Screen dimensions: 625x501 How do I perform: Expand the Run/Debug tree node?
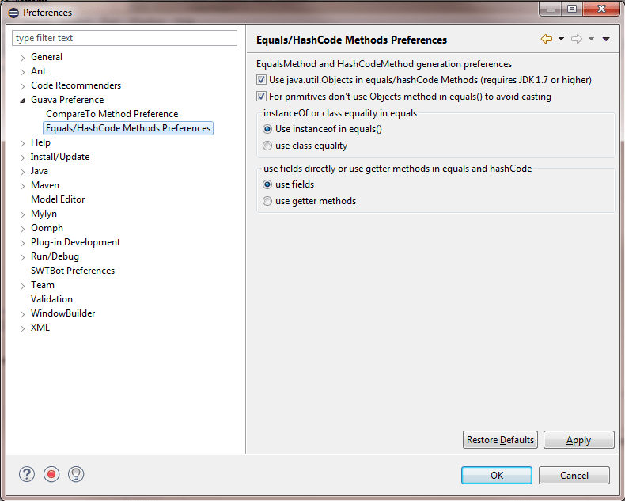point(23,257)
